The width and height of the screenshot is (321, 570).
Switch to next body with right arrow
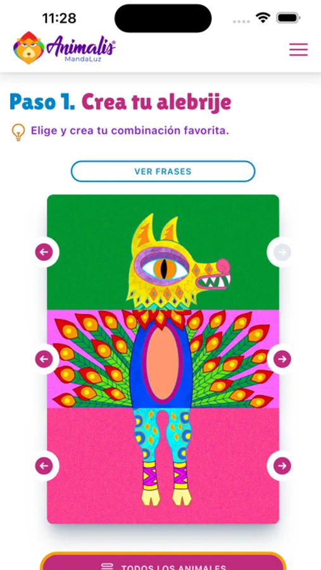282,359
